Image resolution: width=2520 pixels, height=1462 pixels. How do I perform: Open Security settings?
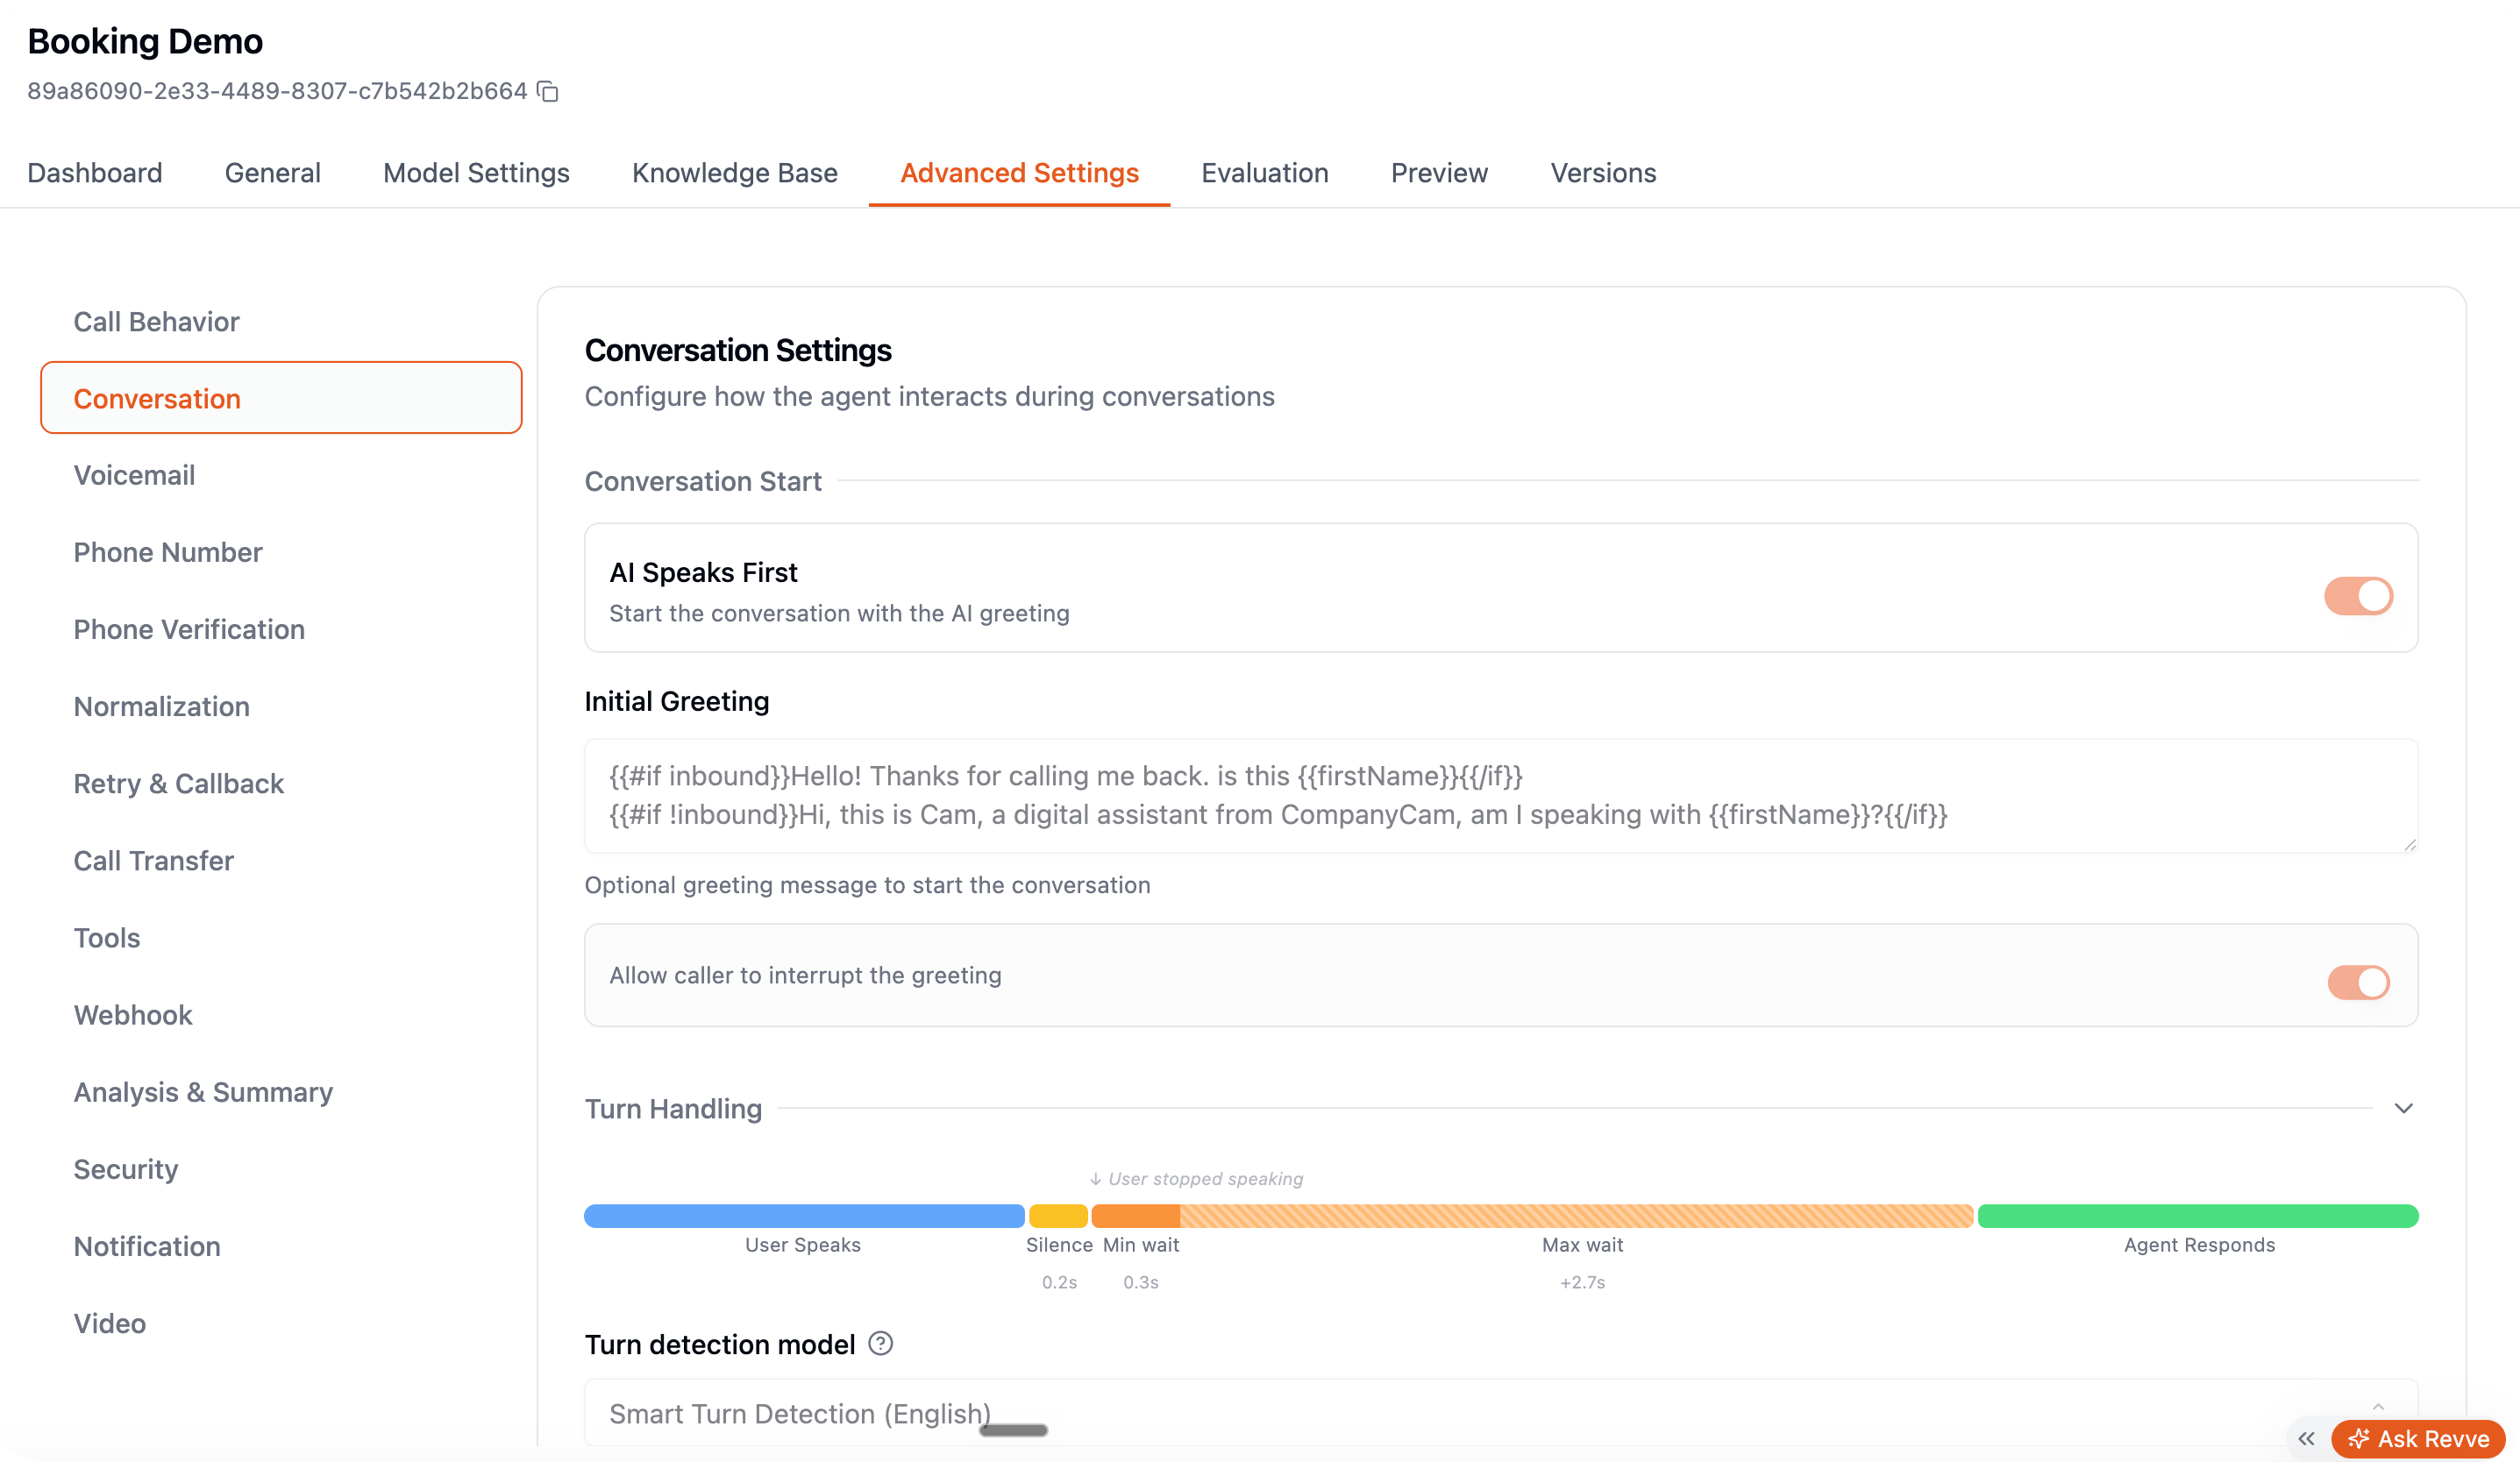(281, 1169)
